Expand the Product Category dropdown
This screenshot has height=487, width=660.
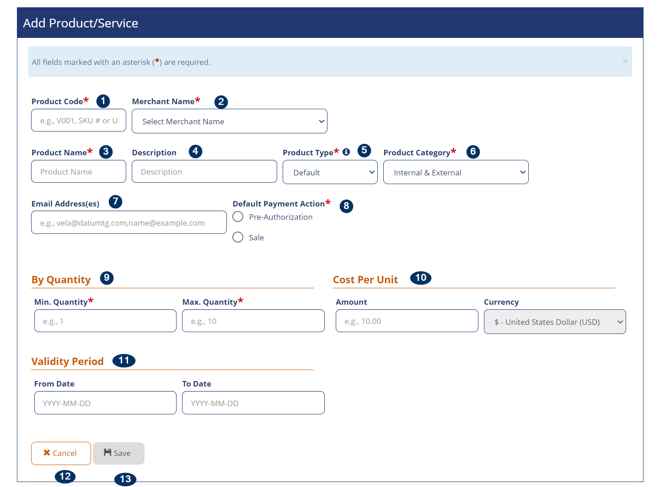(x=456, y=173)
